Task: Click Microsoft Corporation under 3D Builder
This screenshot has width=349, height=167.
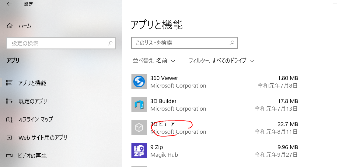Action: click(x=178, y=109)
